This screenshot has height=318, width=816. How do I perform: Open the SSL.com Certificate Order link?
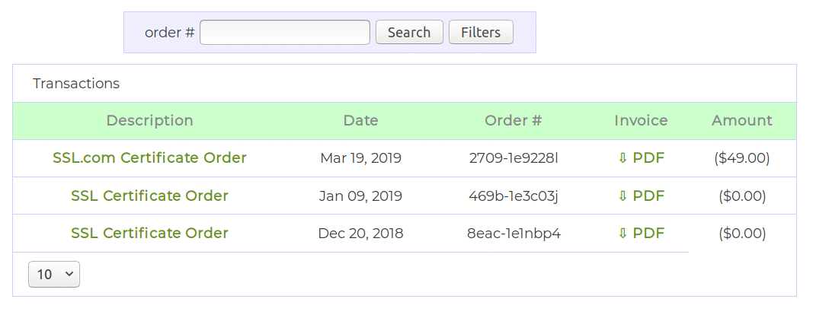[149, 158]
